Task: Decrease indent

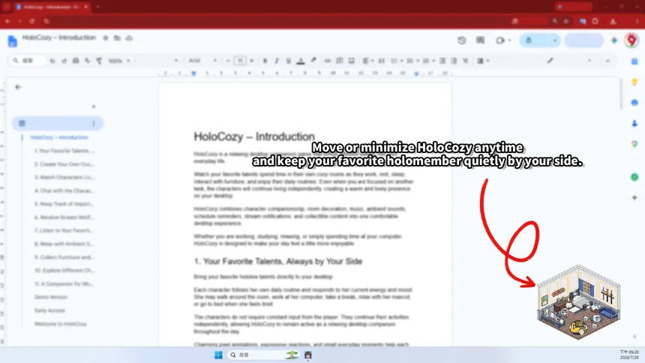Action: point(442,61)
